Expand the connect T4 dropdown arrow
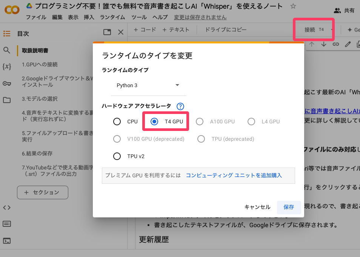The width and height of the screenshot is (360, 257). (x=332, y=30)
